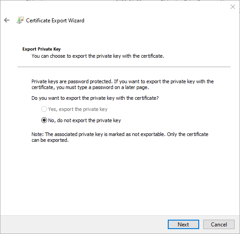Click the "No, do not export the private key" label text
240x234 pixels.
84,120
